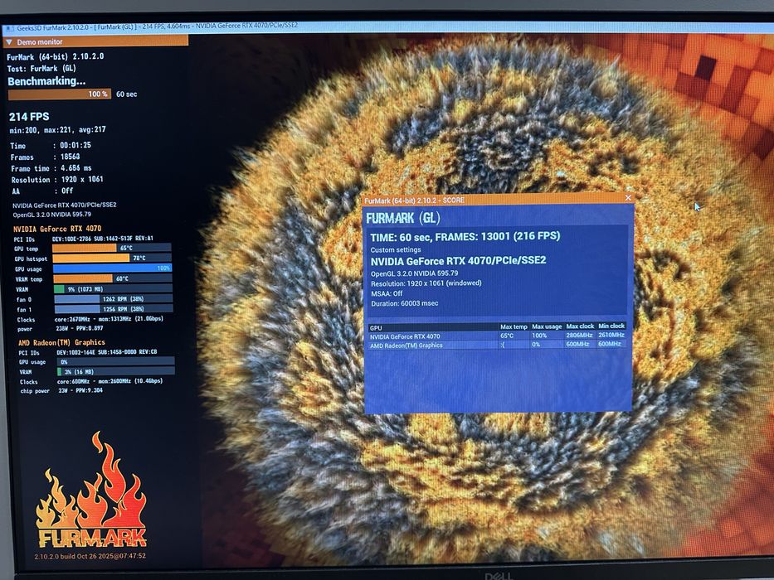Click the 60 sec label beside progress bar
This screenshot has height=580, width=774.
coord(126,94)
